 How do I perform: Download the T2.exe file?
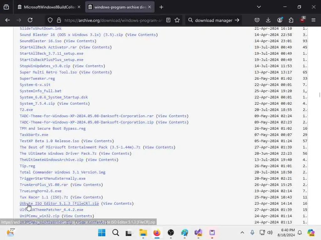(26, 110)
